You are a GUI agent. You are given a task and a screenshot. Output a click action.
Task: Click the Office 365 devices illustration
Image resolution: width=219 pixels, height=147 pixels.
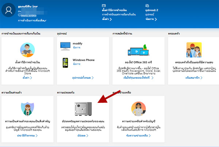tap(138, 50)
